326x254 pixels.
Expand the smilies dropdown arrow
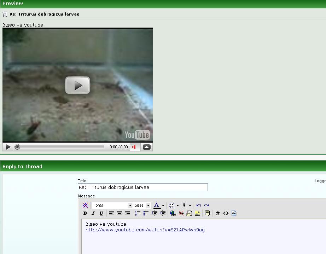coord(177,206)
